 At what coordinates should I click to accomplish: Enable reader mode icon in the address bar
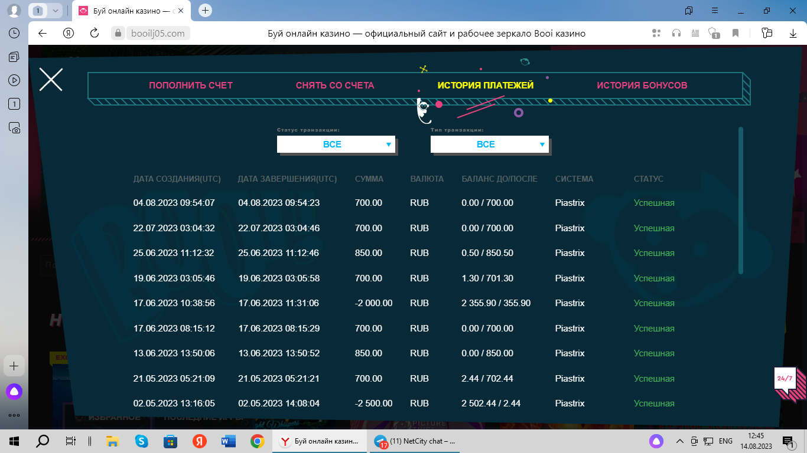pos(695,34)
